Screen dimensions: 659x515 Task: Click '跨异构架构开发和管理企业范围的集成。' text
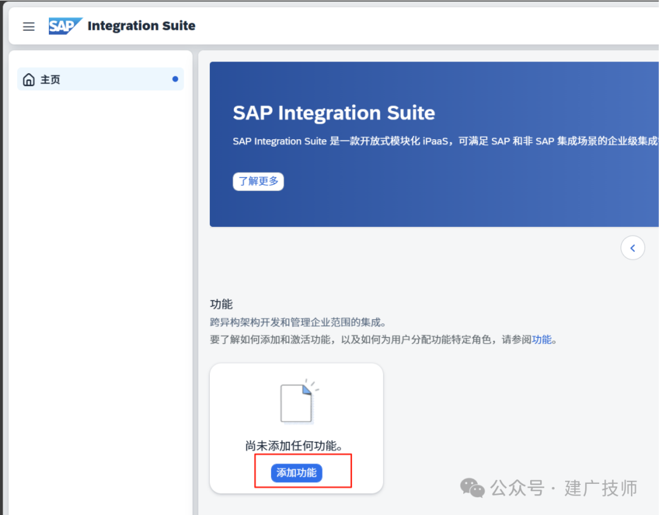298,322
